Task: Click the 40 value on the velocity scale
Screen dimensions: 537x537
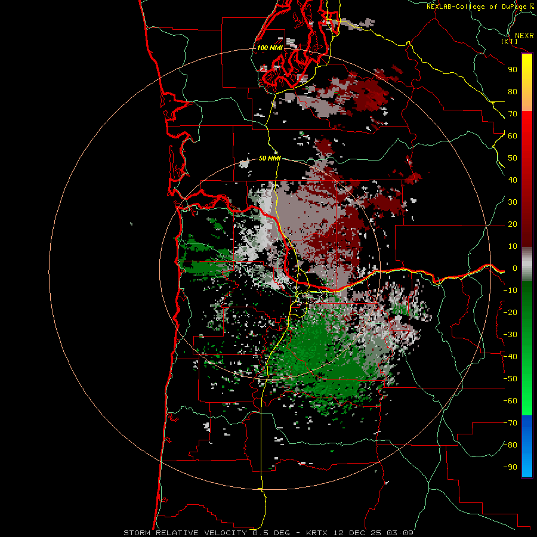Action: [513, 180]
